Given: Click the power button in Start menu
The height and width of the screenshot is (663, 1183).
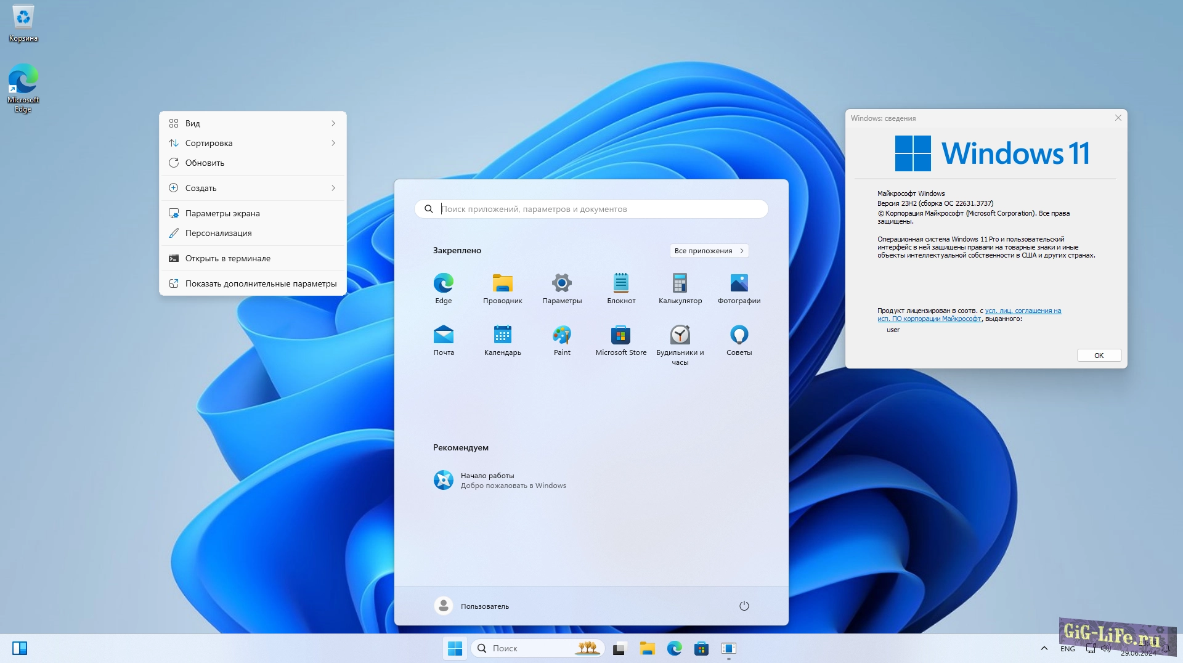Looking at the screenshot, I should coord(744,606).
